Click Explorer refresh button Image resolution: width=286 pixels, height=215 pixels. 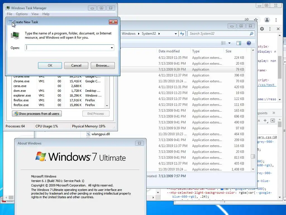pos(182,34)
